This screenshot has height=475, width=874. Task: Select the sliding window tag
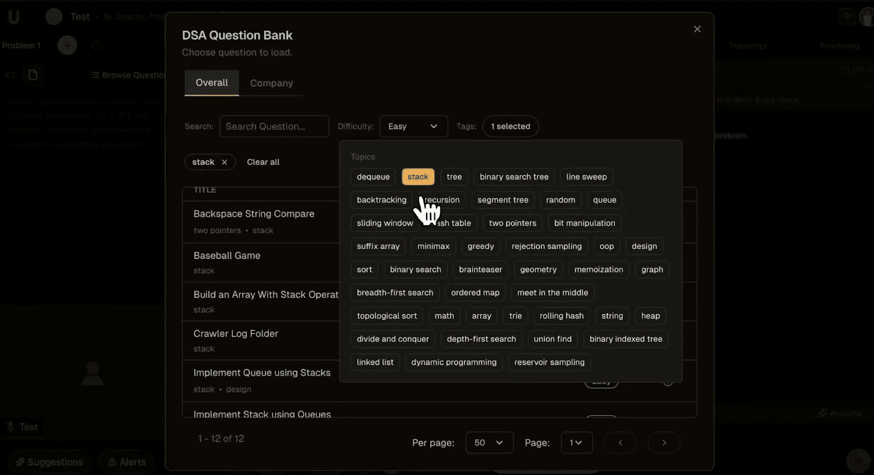pos(385,223)
